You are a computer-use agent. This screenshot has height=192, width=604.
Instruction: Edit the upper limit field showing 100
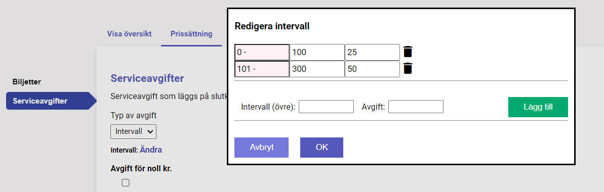point(317,53)
